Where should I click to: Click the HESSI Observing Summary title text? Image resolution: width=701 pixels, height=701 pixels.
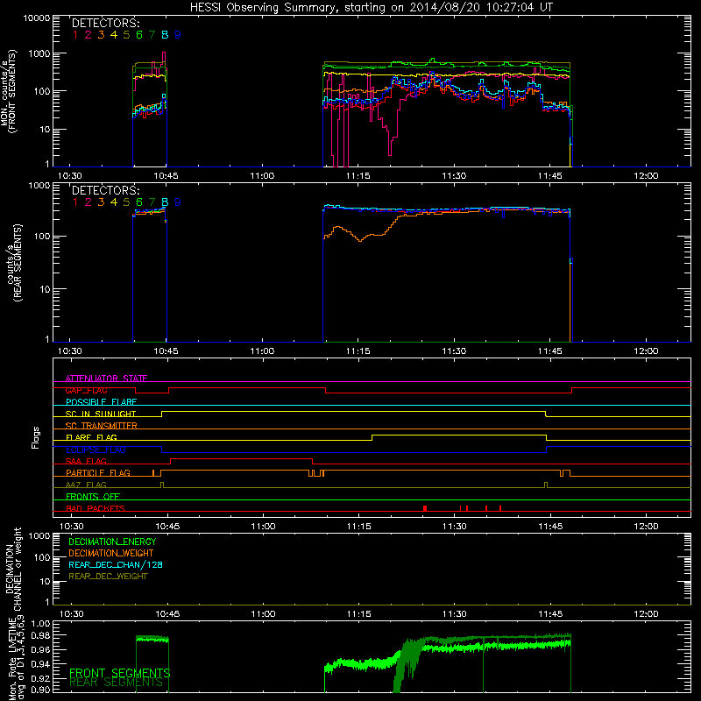(372, 7)
